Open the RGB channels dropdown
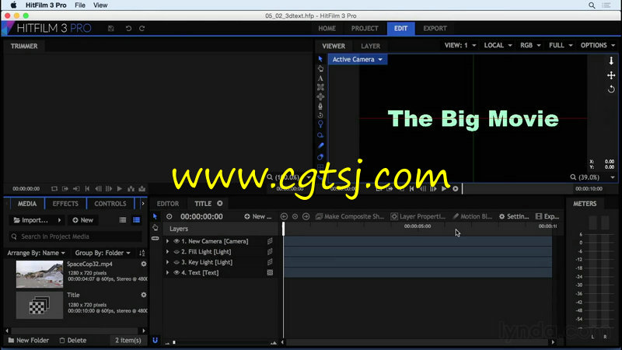 click(530, 45)
